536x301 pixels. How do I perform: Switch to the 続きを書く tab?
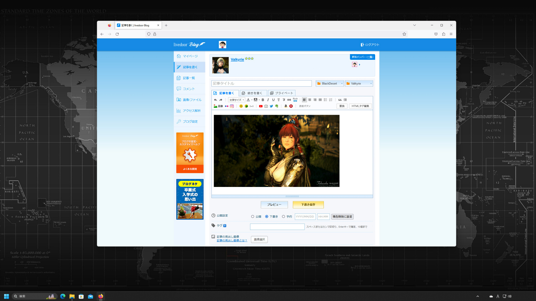coord(253,93)
